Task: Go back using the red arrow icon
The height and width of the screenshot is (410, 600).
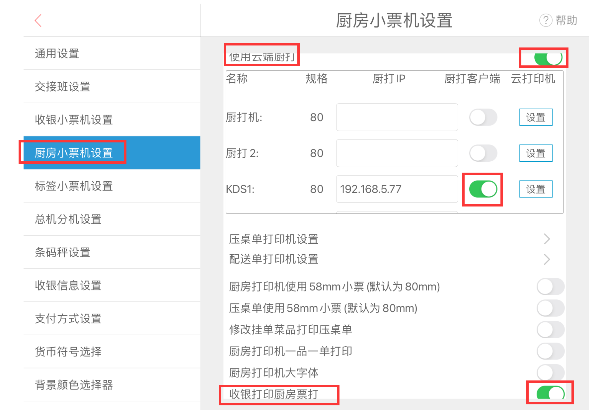Action: 38,21
